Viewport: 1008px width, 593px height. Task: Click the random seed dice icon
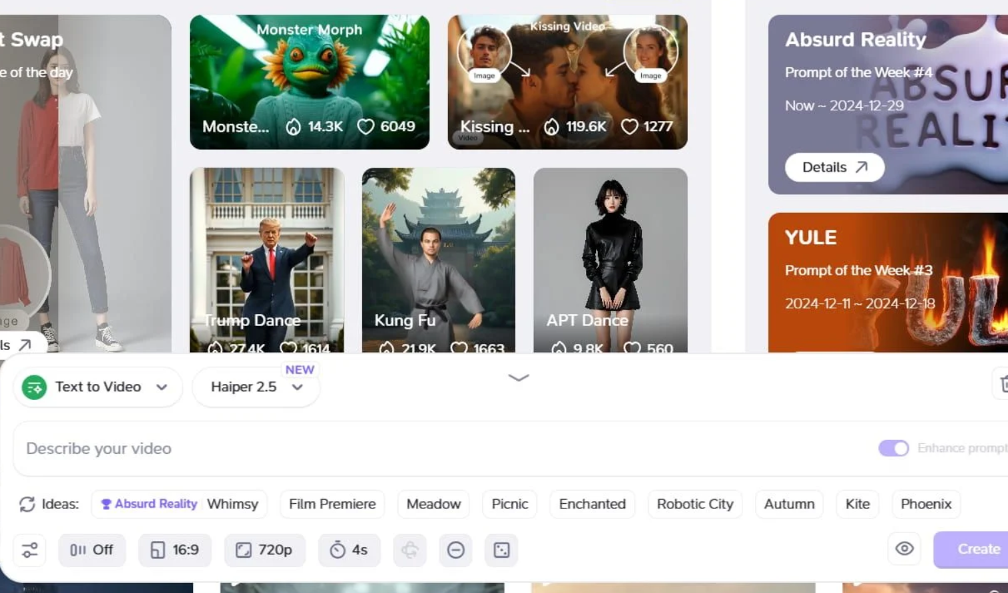click(x=501, y=550)
